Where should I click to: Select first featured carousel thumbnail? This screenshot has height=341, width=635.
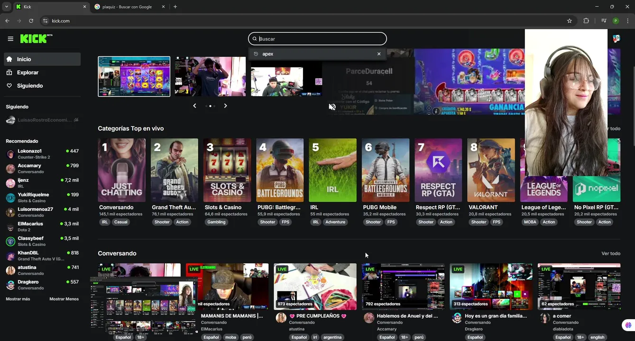click(x=134, y=76)
